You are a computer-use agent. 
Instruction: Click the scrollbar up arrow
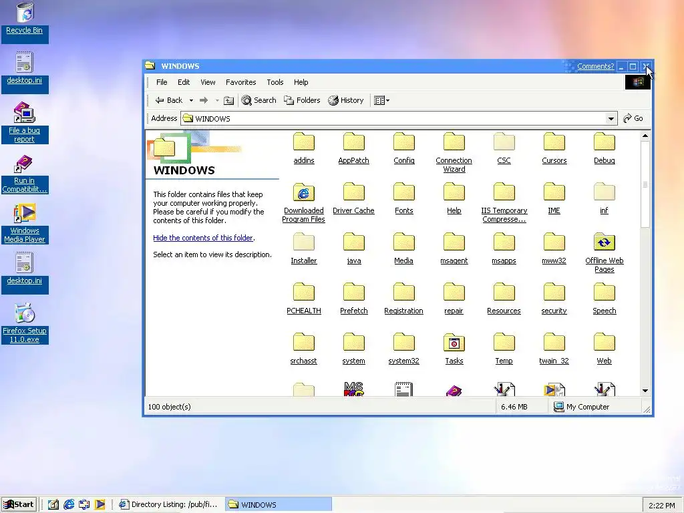coord(645,136)
